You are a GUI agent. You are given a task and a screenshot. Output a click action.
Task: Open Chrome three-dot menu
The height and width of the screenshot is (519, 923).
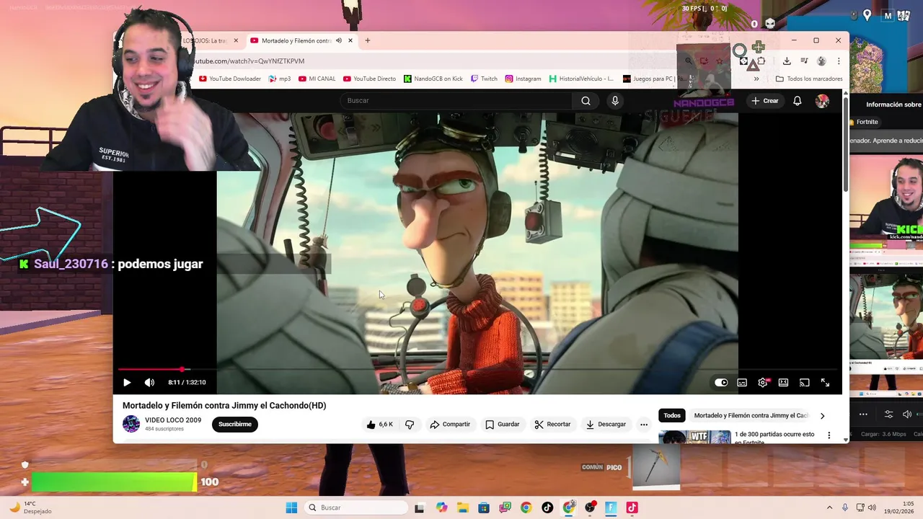pos(839,61)
